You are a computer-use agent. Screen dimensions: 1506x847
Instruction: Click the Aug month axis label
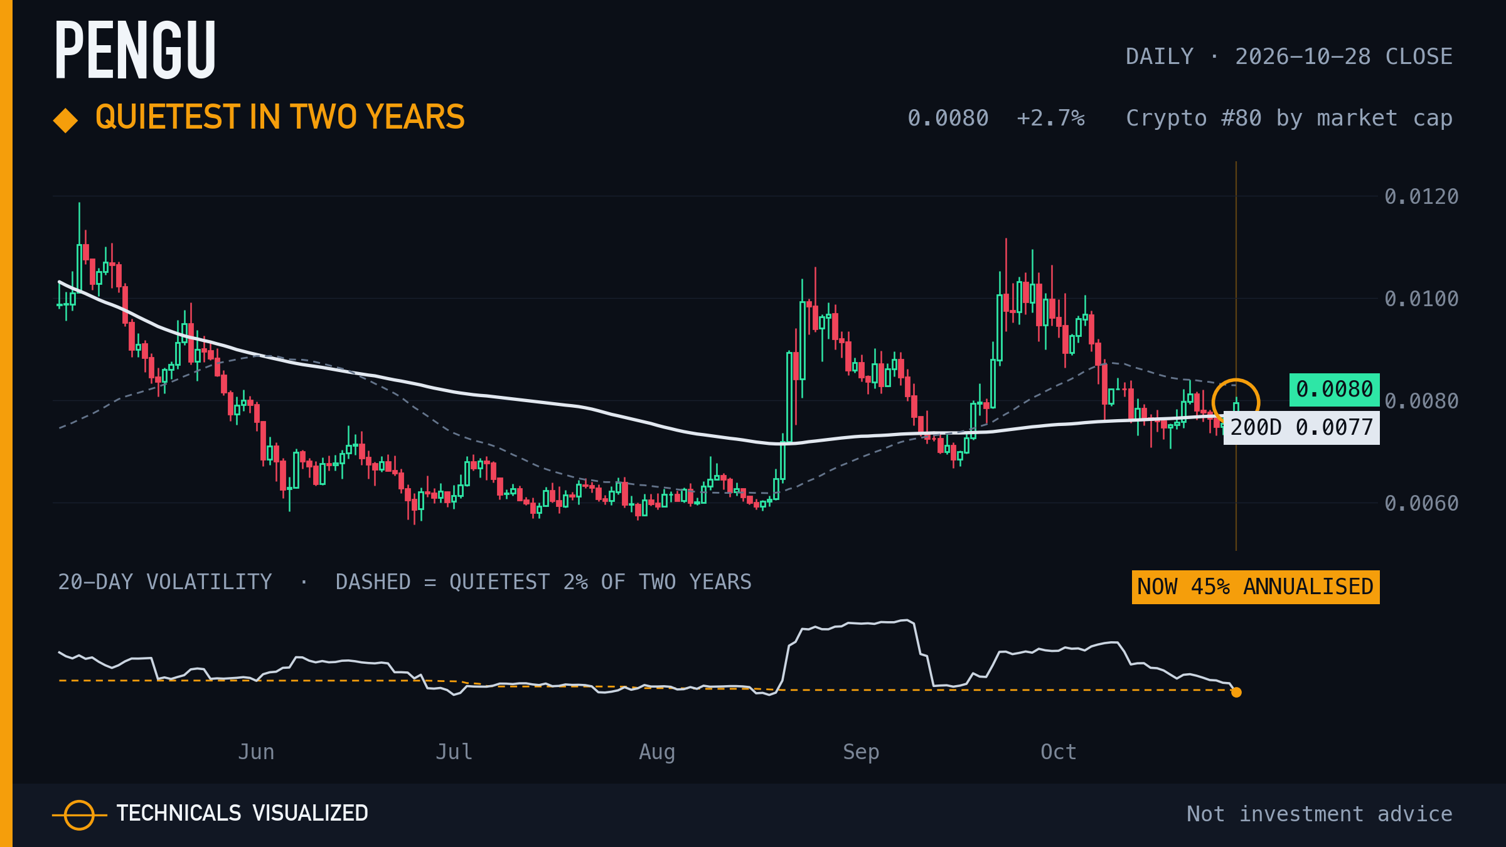tap(657, 752)
